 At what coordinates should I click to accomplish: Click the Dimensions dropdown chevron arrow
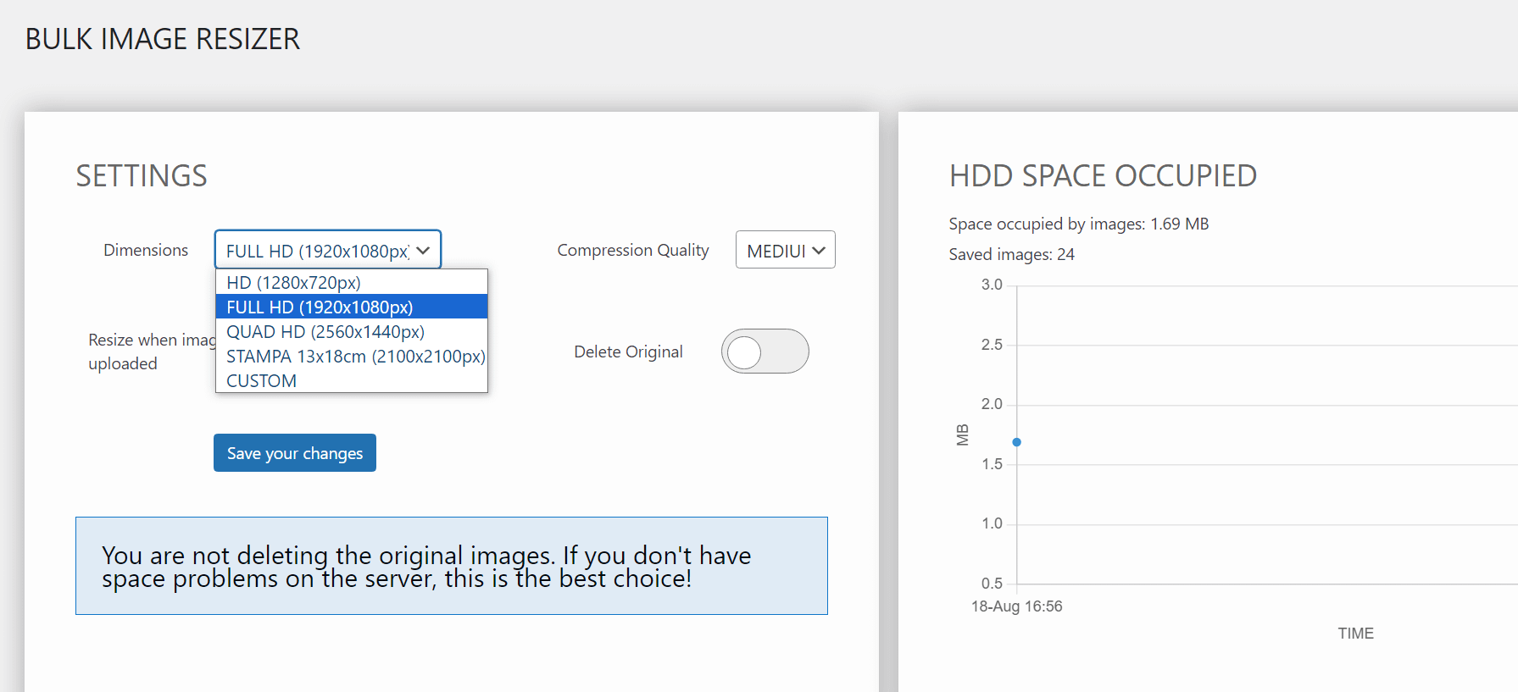(423, 251)
